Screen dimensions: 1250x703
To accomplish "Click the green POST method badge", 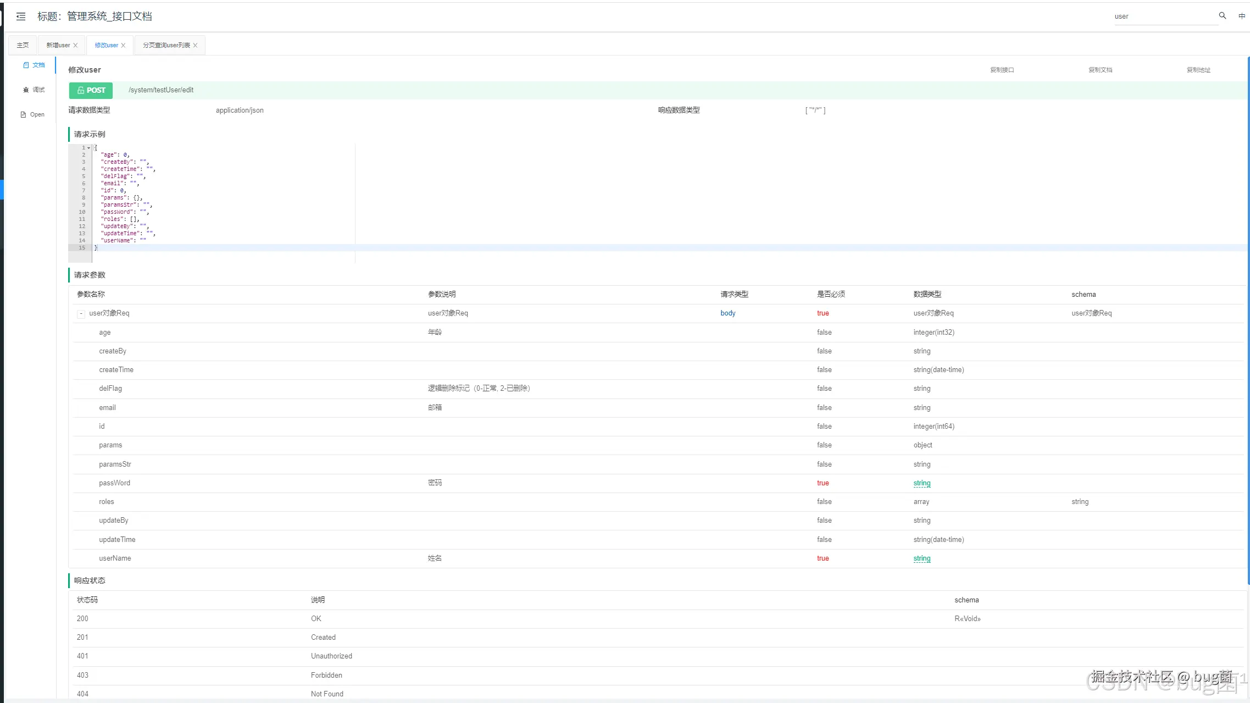I will tap(91, 90).
